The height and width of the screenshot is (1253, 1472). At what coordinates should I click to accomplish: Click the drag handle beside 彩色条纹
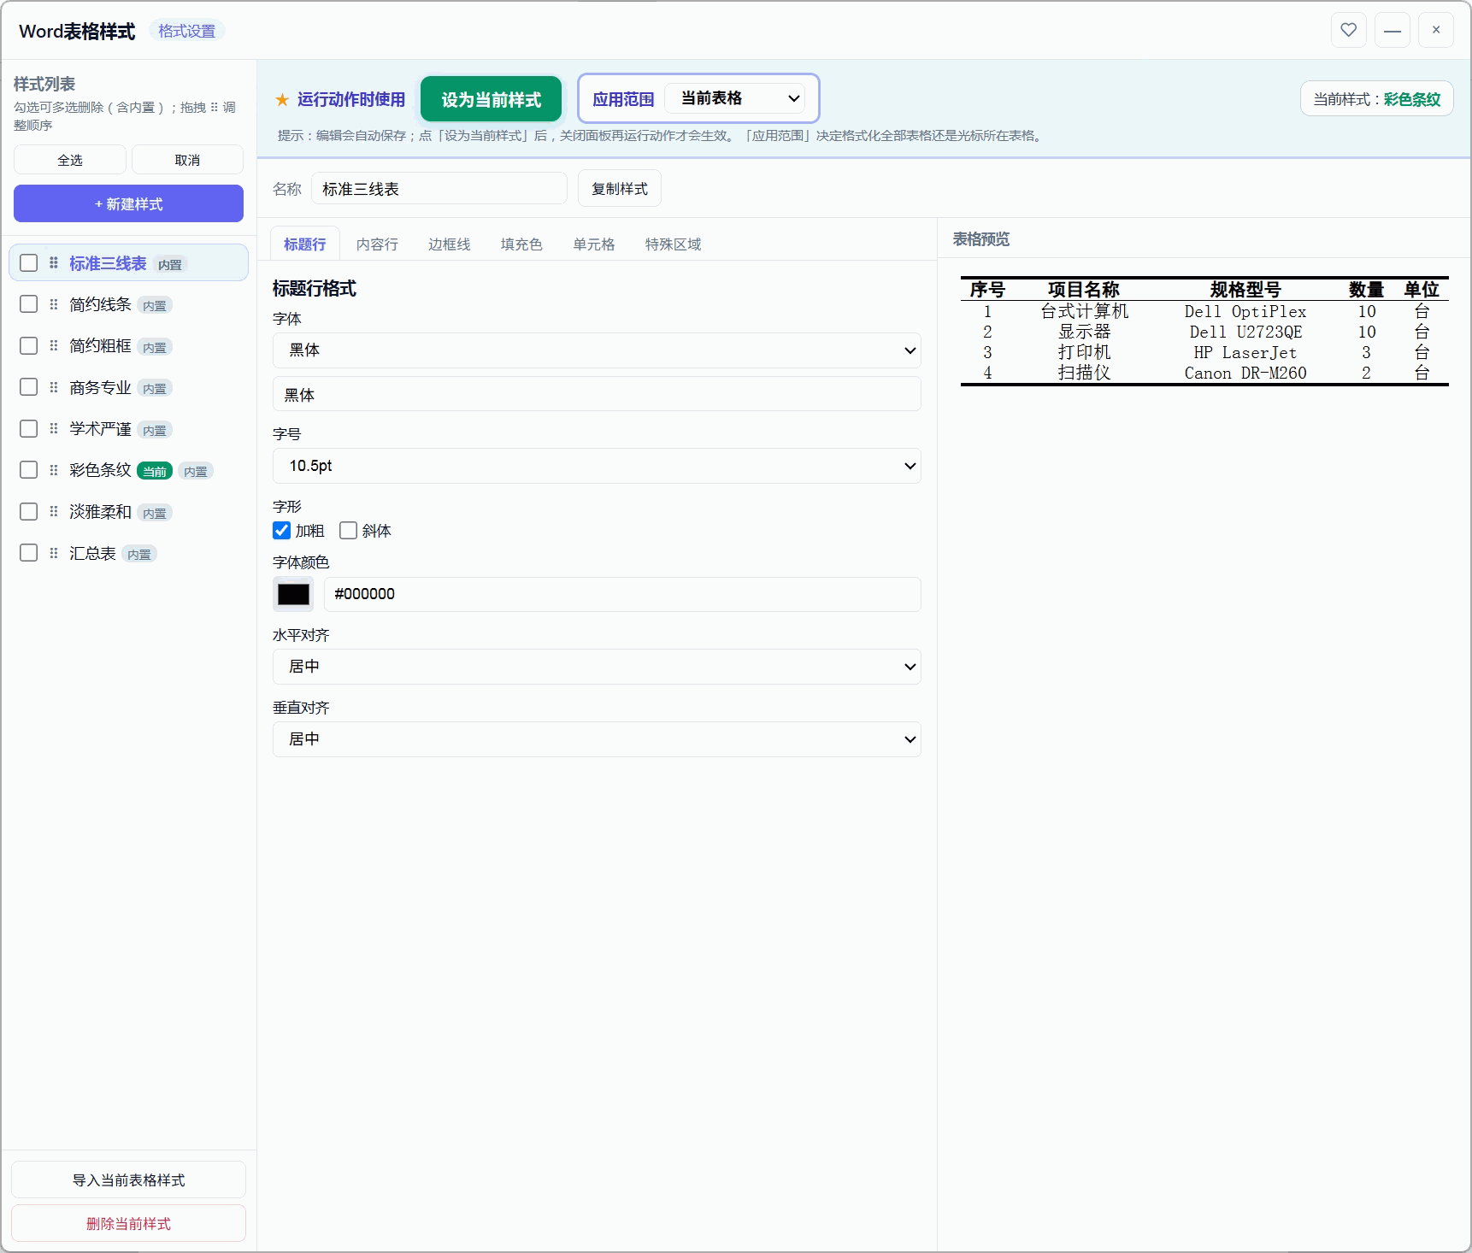coord(54,470)
